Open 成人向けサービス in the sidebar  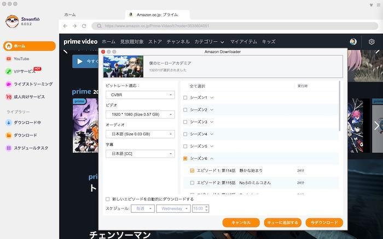click(x=25, y=97)
